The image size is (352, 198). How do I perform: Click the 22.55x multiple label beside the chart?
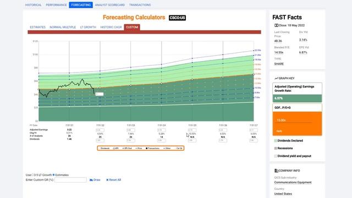pyautogui.click(x=258, y=50)
